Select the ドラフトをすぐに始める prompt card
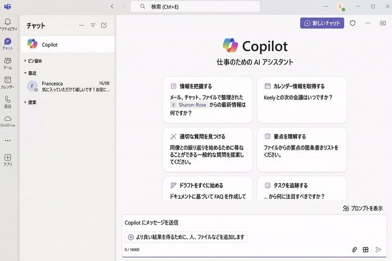Screen dimensions: 392x261 tap(208, 188)
